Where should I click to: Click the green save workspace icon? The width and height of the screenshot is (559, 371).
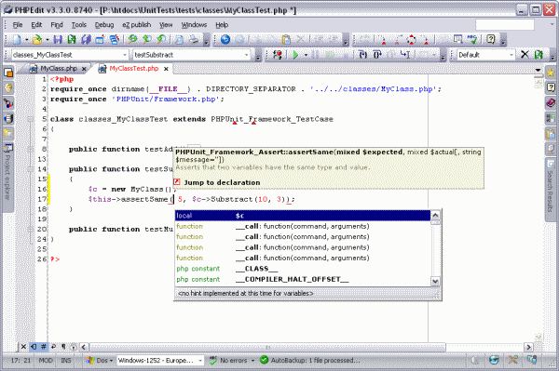(x=539, y=55)
